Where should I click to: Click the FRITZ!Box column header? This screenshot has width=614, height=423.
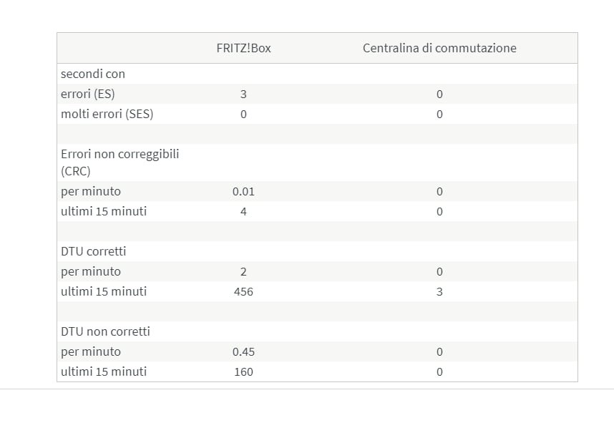click(243, 48)
